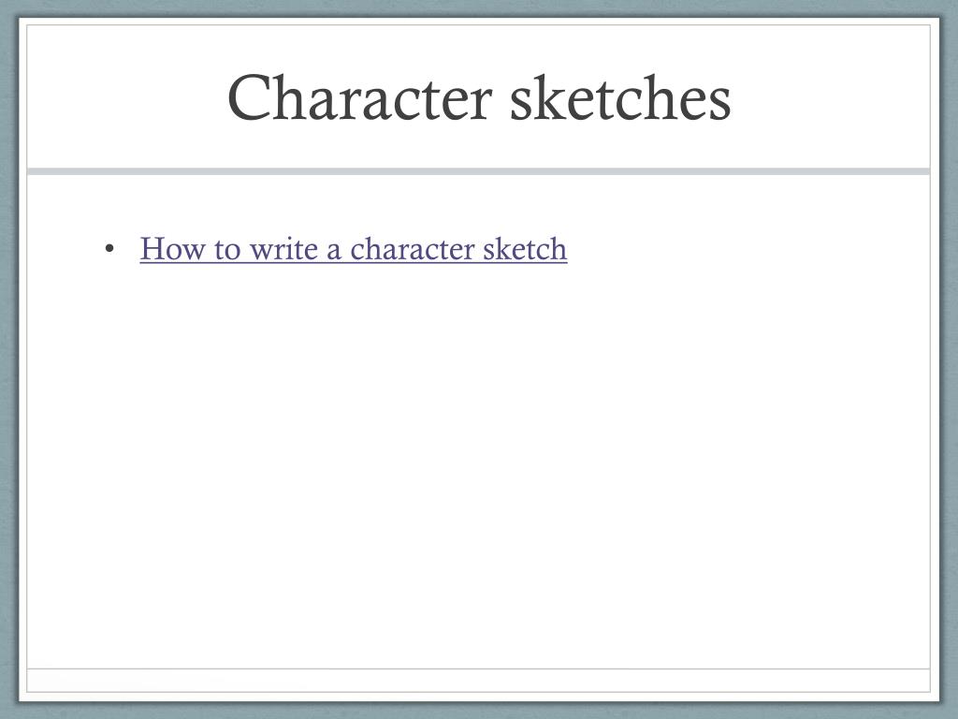Click the word 'sketch' ending the hyperlink
958x719 pixels.
525,249
